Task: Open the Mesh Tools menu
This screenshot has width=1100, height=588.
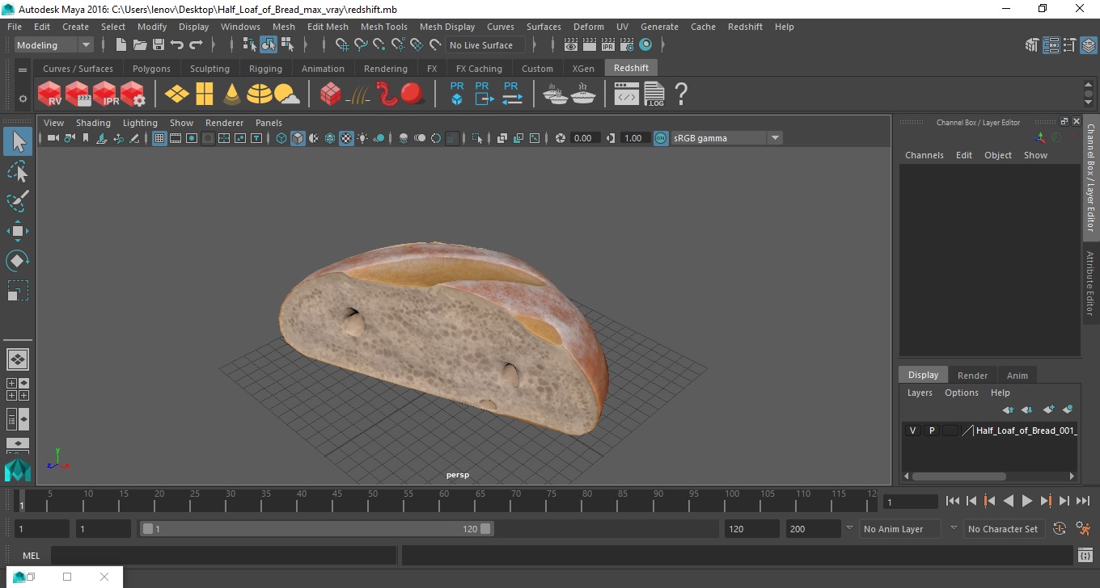Action: pos(383,27)
